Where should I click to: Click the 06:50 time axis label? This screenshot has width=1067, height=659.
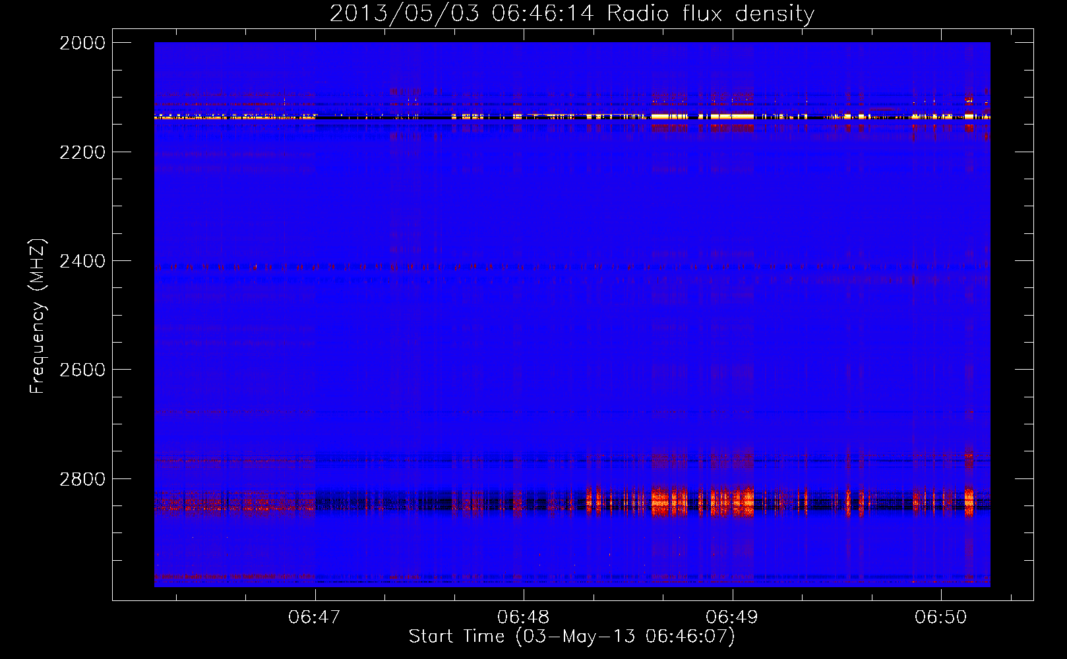pyautogui.click(x=940, y=617)
